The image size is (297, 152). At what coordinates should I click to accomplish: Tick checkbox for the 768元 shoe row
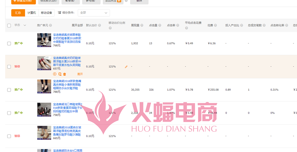(x=9, y=43)
